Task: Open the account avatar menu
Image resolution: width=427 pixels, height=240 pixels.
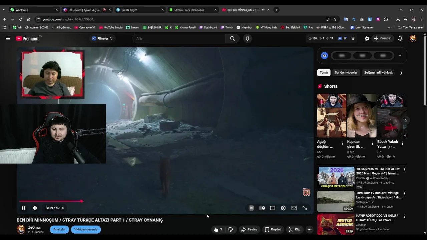Action: [413, 38]
